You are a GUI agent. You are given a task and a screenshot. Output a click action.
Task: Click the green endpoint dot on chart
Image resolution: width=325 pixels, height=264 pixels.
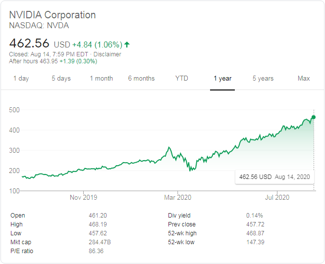pyautogui.click(x=314, y=117)
